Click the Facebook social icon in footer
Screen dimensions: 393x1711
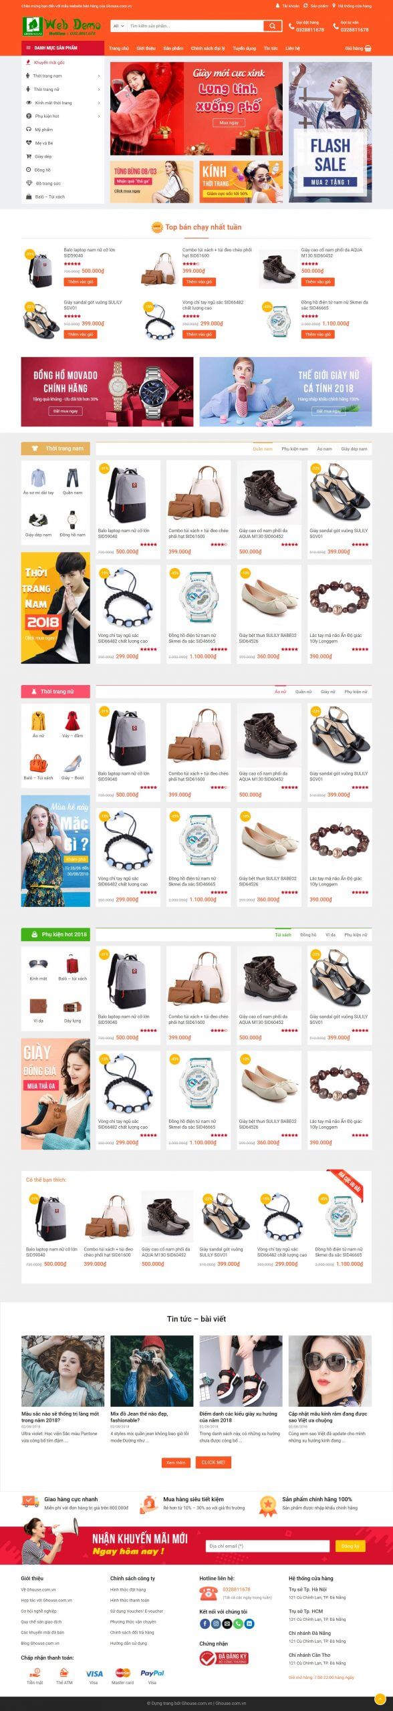pos(204,1623)
